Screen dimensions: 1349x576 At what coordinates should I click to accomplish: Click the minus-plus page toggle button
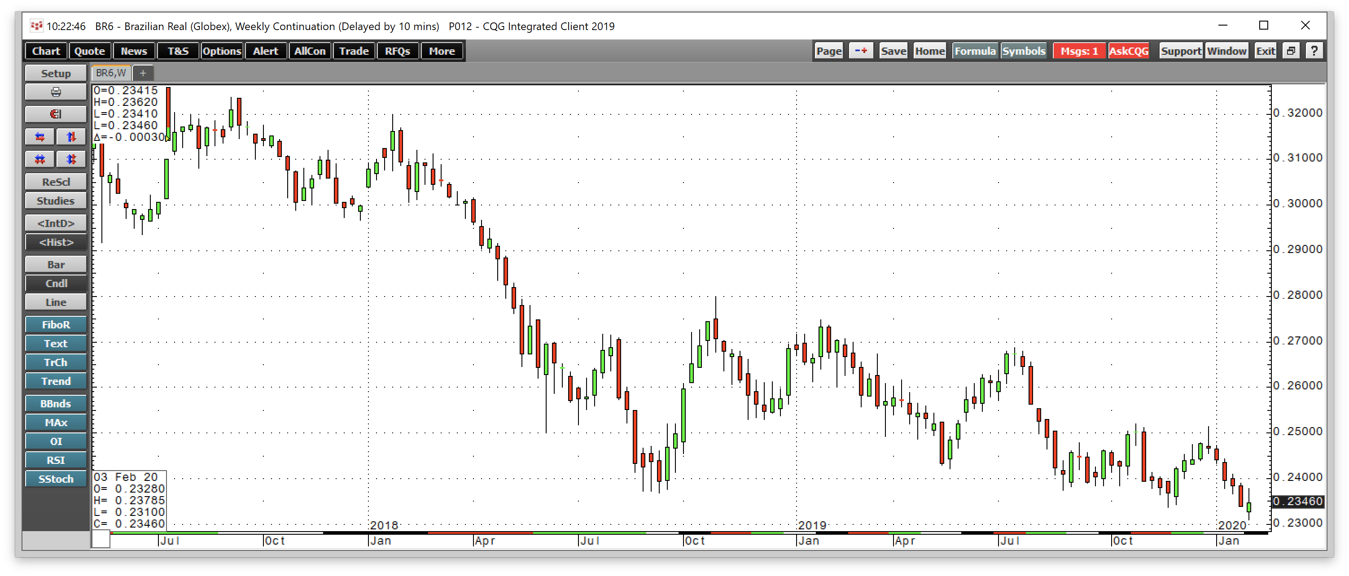(x=861, y=51)
